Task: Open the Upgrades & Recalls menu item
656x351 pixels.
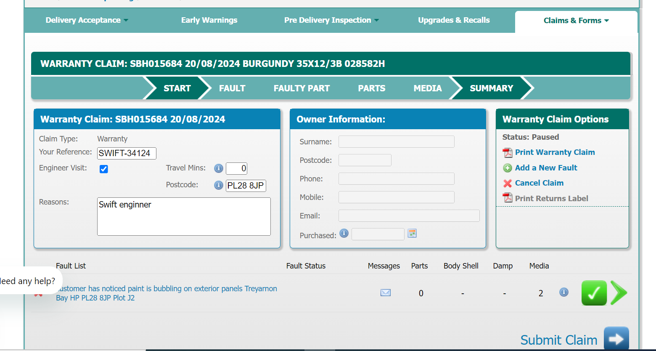Action: point(454,20)
